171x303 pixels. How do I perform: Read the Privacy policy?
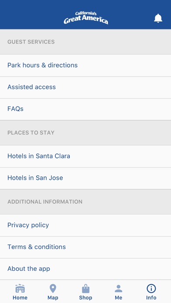[x=85, y=225]
